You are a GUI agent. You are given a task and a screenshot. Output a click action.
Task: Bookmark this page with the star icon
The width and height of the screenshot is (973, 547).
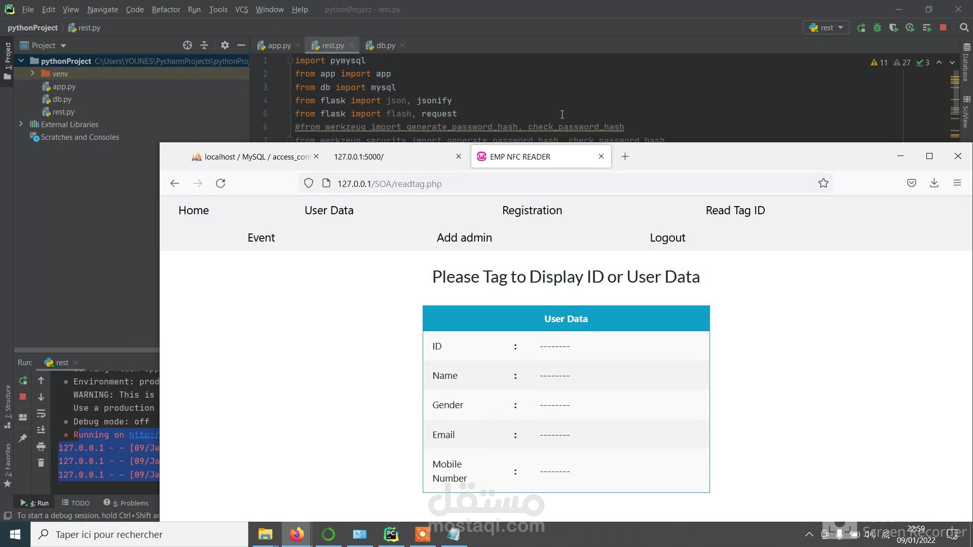point(823,183)
